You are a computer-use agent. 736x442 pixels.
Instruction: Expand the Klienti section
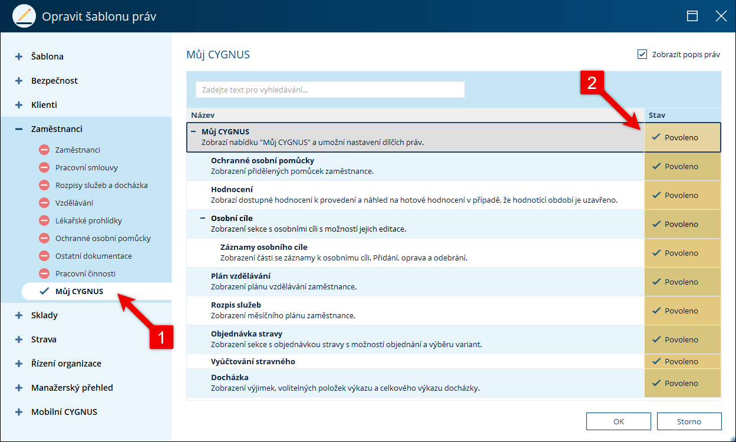tap(19, 105)
